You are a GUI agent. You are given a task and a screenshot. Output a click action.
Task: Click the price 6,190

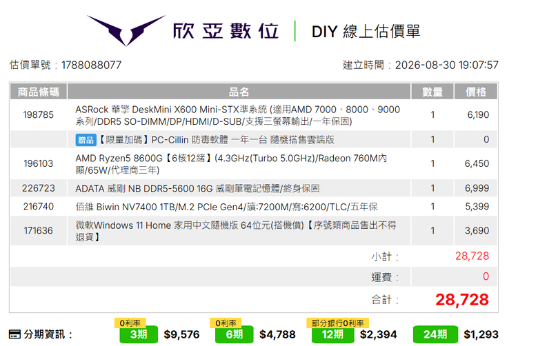(478, 115)
